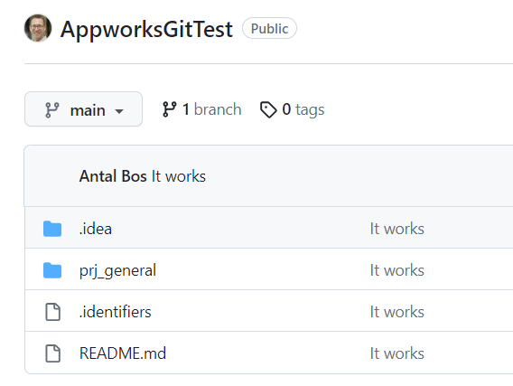This screenshot has width=513, height=386.
Task: Click the Antal Bos author name
Action: point(113,176)
